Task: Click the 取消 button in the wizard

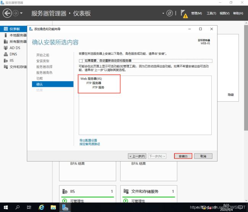Action: click(x=203, y=156)
